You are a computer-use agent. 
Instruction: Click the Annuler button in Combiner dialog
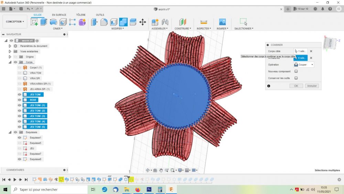pos(312,86)
